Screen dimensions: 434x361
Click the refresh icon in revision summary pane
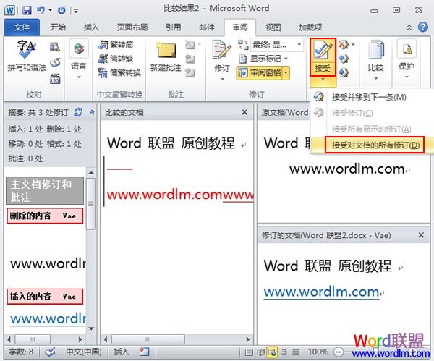tap(78, 112)
